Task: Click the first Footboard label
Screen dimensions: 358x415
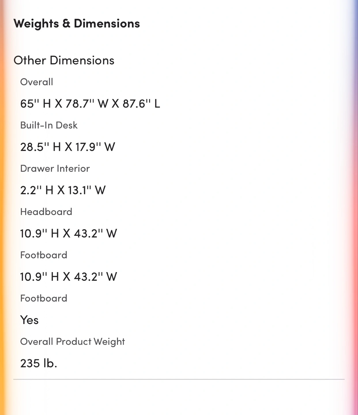Action: tap(44, 255)
